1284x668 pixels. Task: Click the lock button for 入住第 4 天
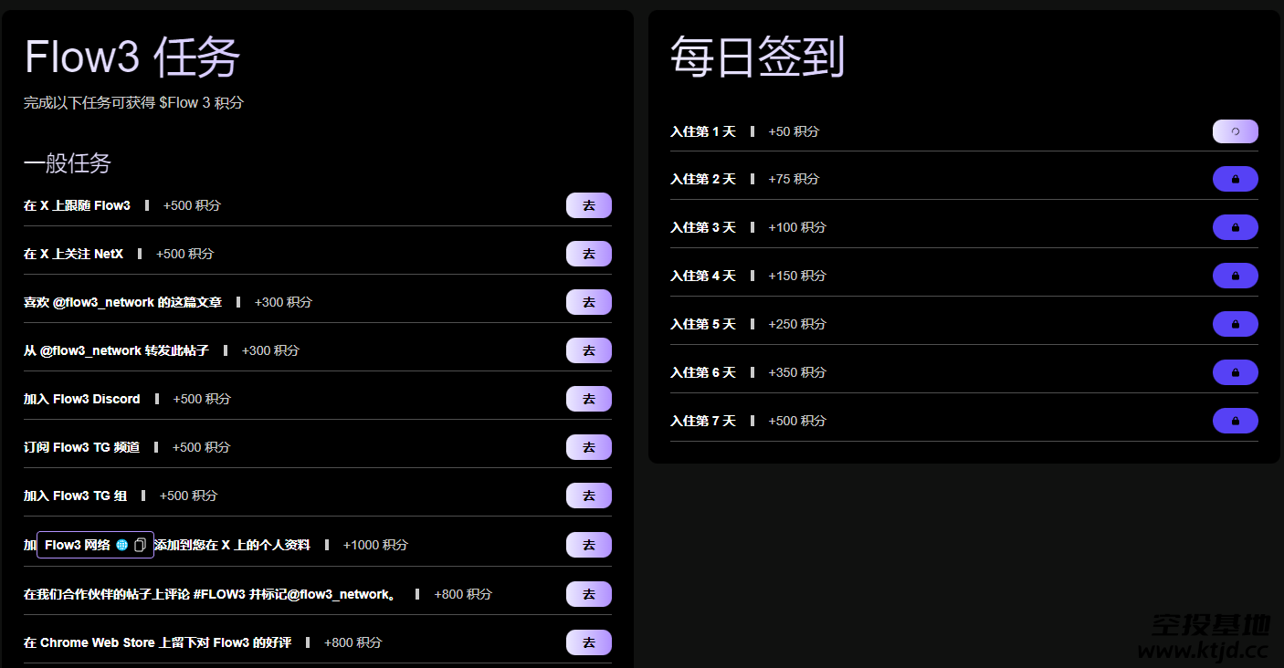point(1235,276)
